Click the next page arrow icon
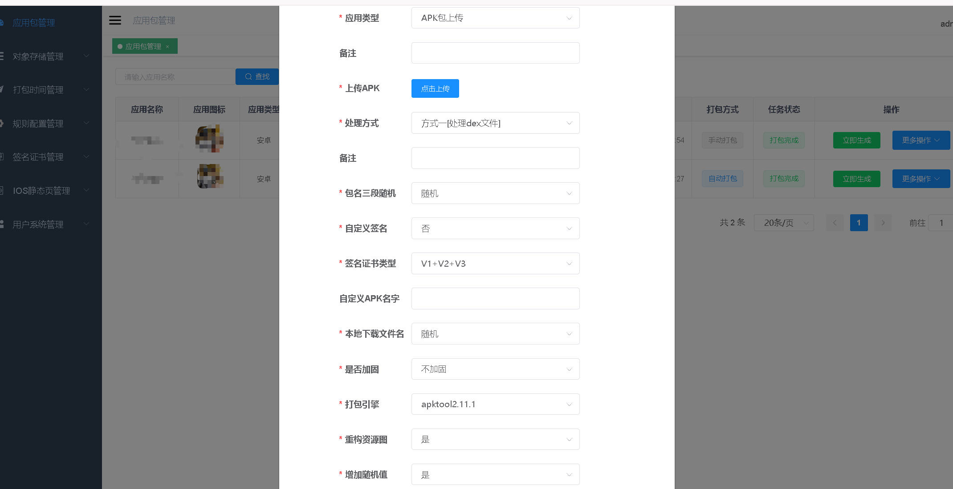953x489 pixels. 883,223
